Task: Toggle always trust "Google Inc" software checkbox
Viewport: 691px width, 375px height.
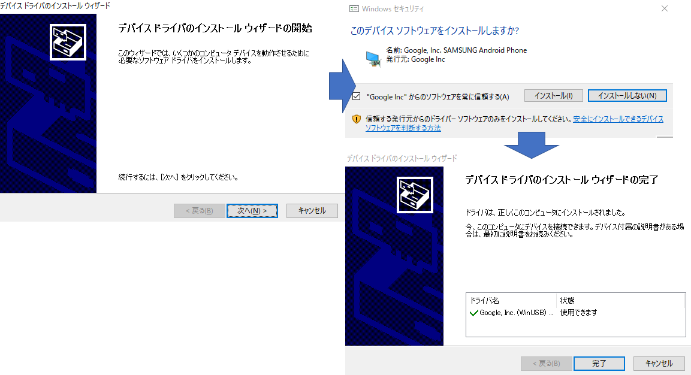Action: coord(357,96)
